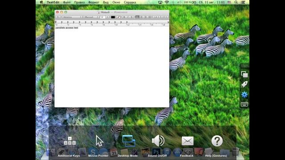
Task: Open the list bullets and numbering dropdown
Action: point(165,17)
